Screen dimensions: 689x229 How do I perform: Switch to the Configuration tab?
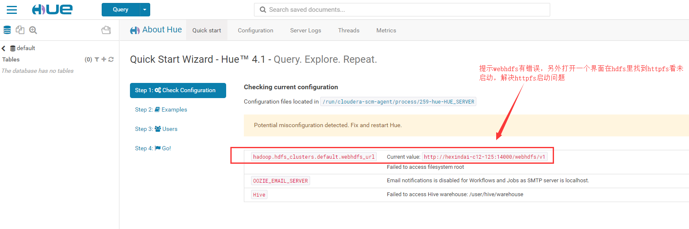click(255, 30)
